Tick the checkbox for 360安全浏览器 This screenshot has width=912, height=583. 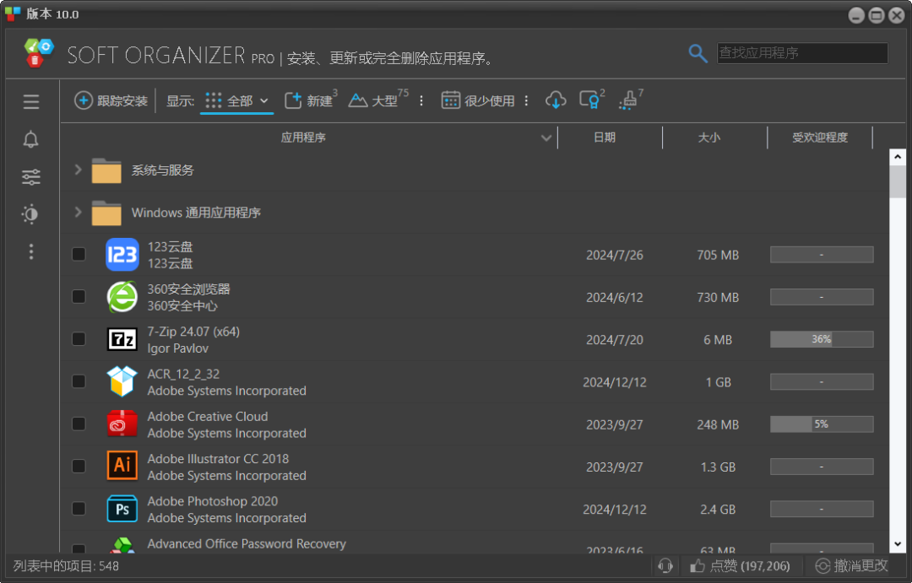point(79,296)
